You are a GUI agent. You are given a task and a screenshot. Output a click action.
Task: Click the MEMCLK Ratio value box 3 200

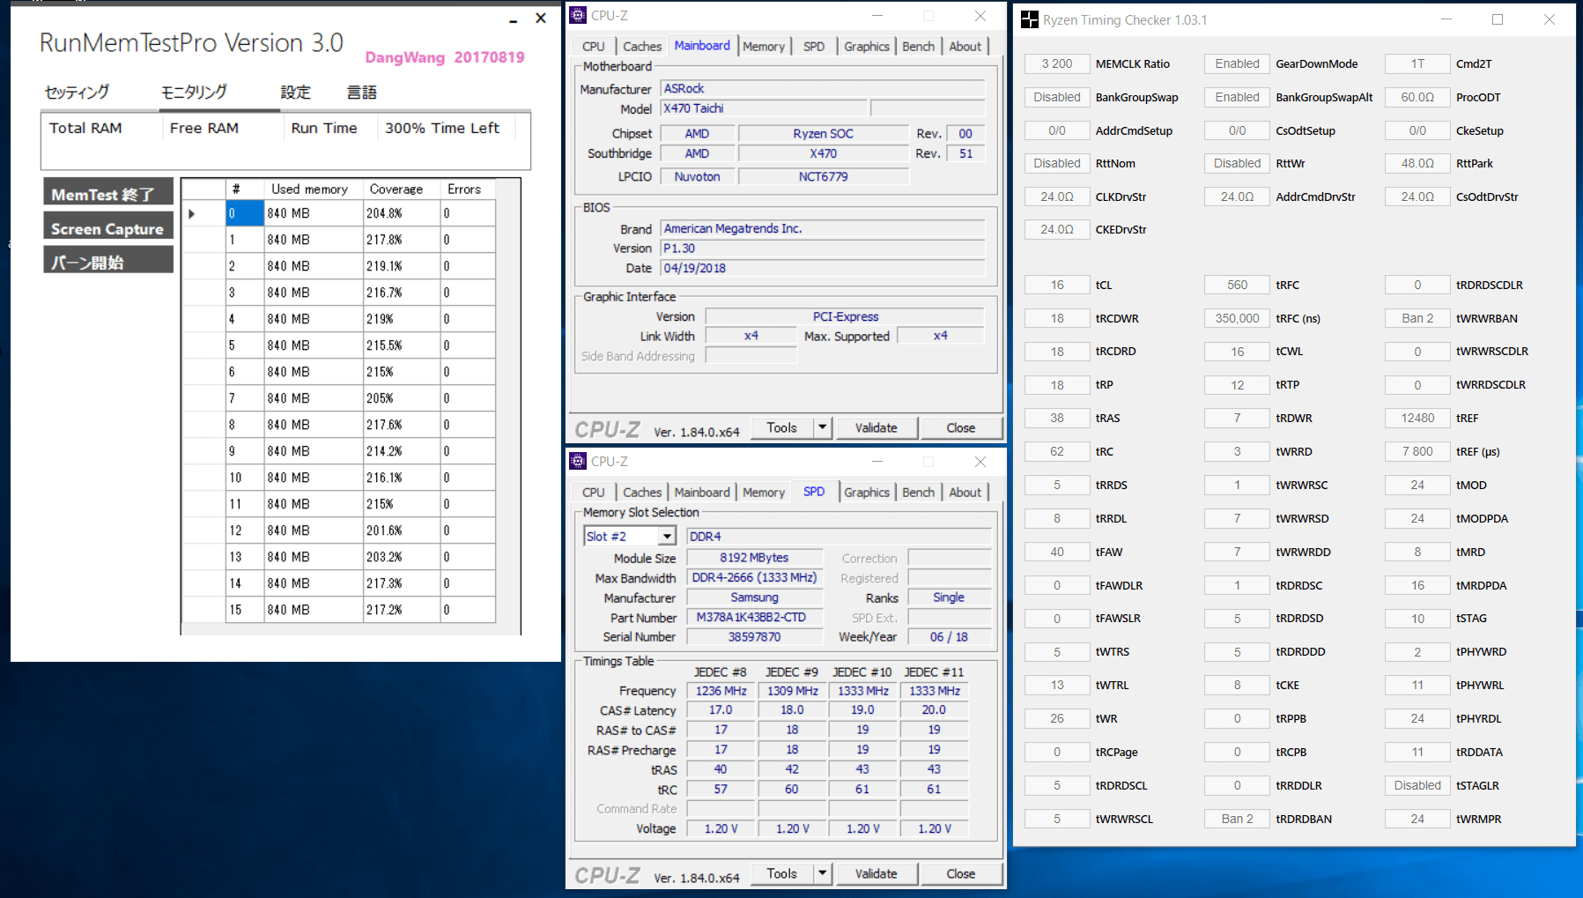click(1056, 63)
